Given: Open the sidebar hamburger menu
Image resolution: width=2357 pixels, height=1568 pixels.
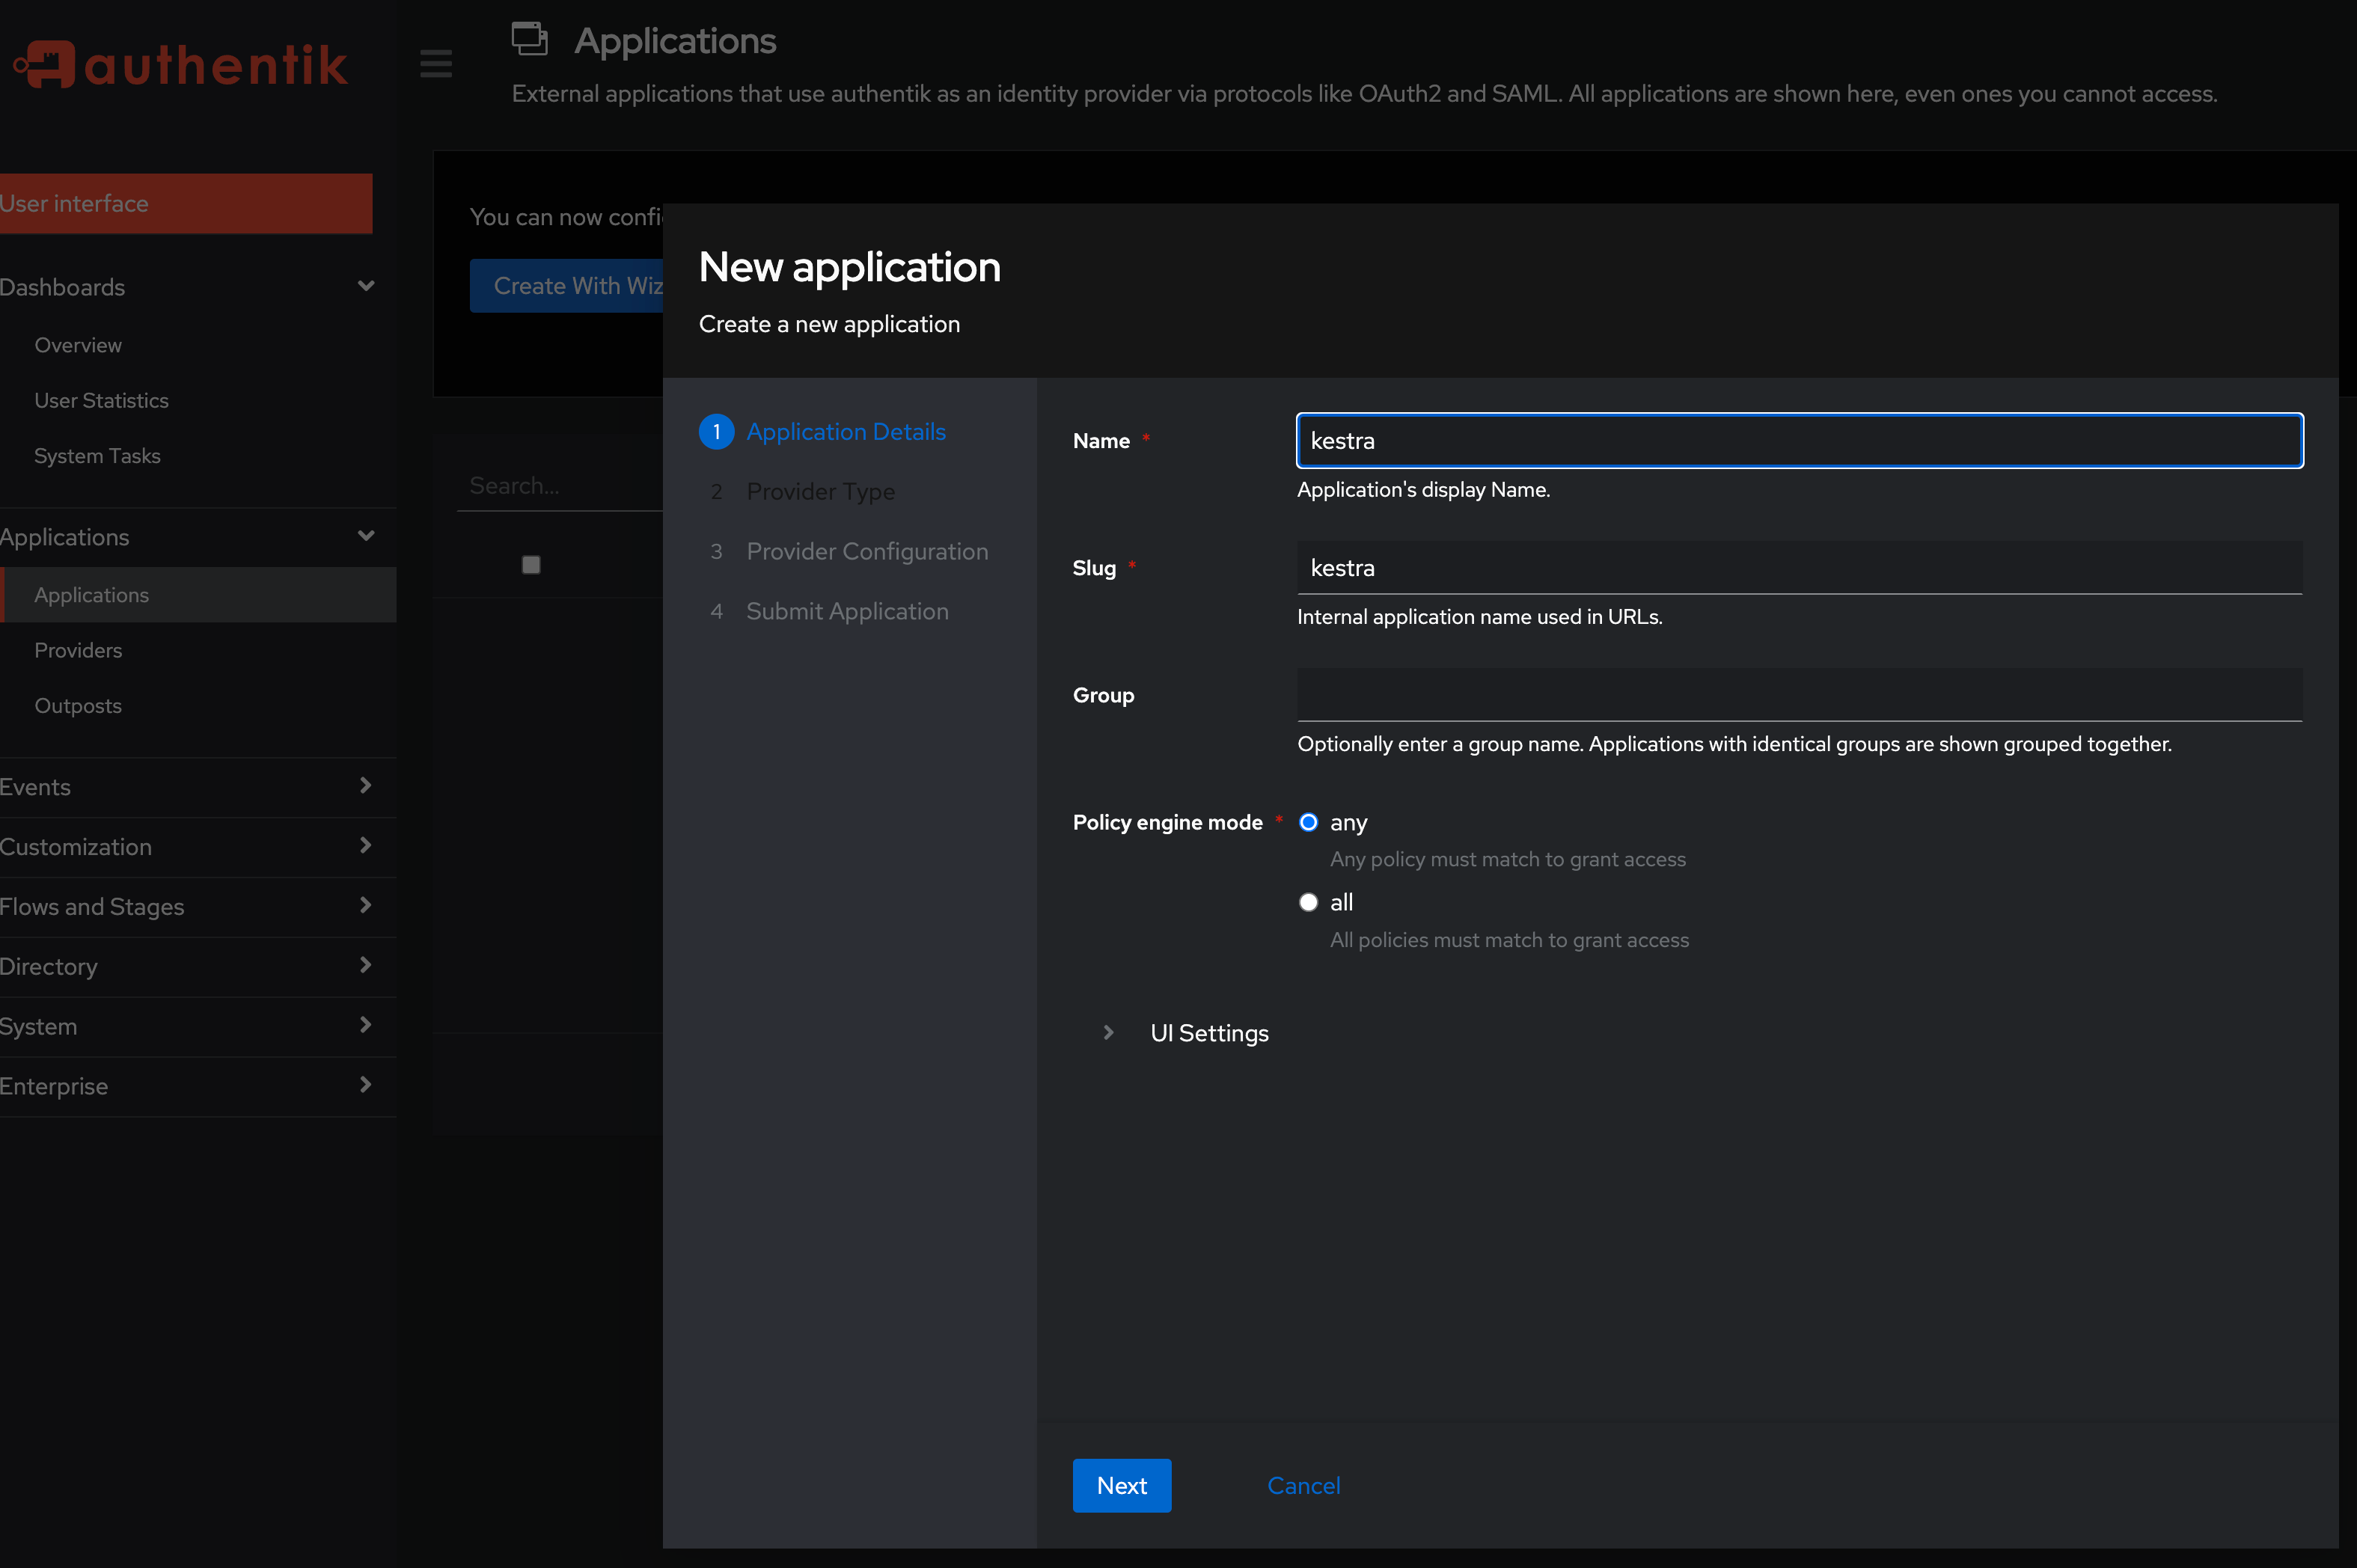Looking at the screenshot, I should [x=436, y=63].
